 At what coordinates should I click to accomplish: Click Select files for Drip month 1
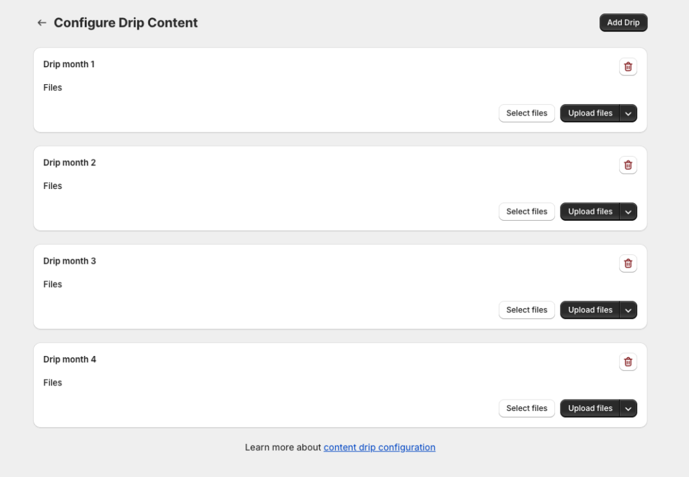[x=527, y=113]
